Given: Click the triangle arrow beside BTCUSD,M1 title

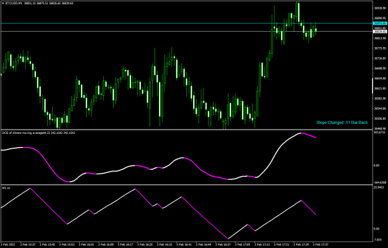Looking at the screenshot, I should click(x=3, y=4).
